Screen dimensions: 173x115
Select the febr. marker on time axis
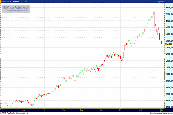(x=82, y=110)
